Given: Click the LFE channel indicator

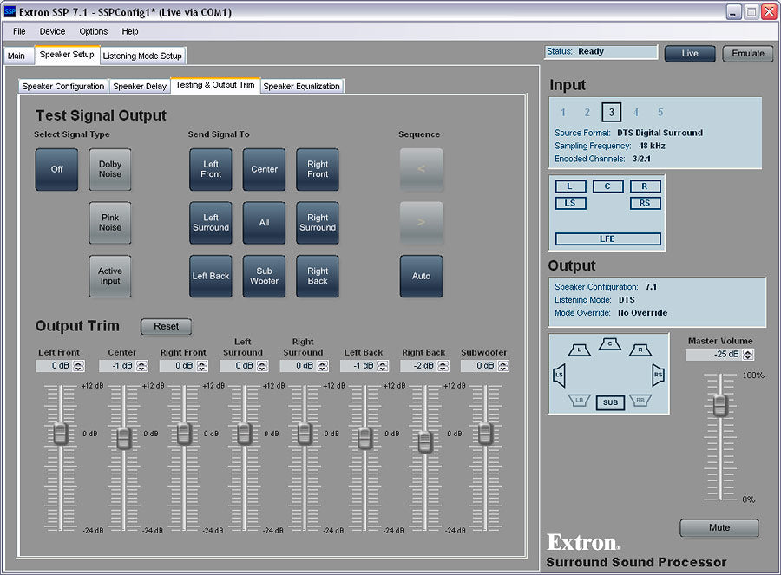Looking at the screenshot, I should [x=607, y=238].
